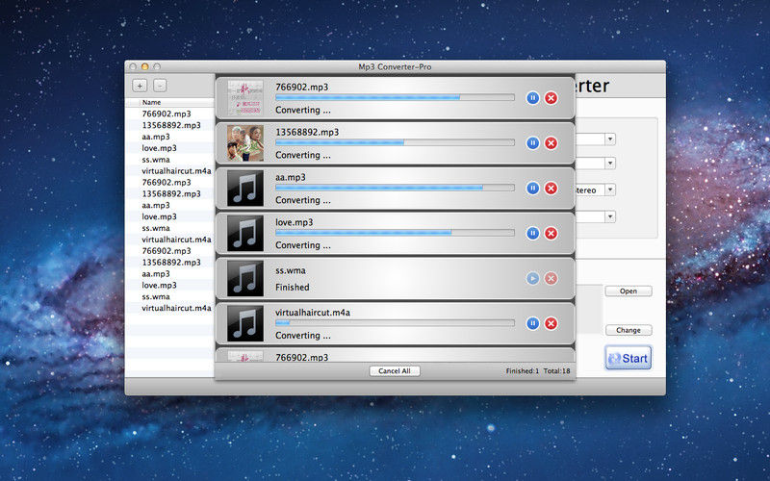Click the music note icon for ss.wma
Image resolution: width=770 pixels, height=481 pixels.
tap(245, 278)
